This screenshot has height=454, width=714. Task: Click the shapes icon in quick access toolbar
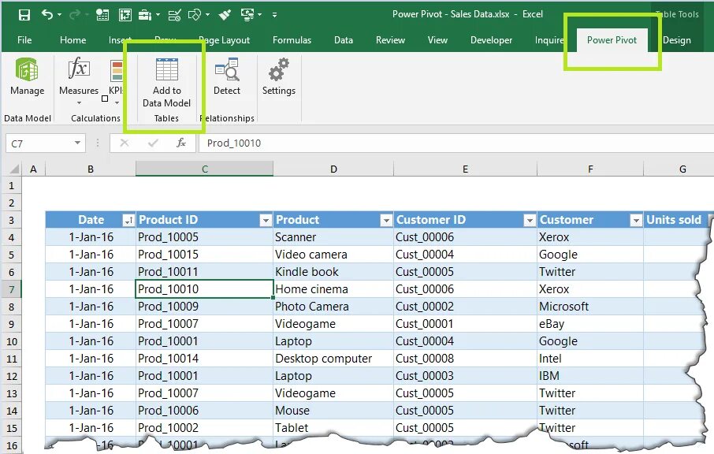(195, 14)
